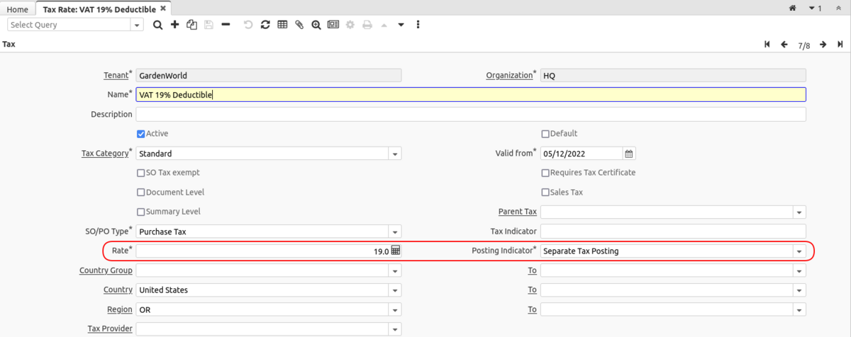Click the magnifier Find Record icon
Screen dimensions: 851x337
click(x=157, y=25)
